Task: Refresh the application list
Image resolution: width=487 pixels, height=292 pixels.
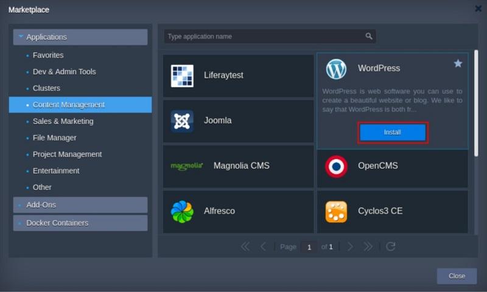Action: coord(390,247)
